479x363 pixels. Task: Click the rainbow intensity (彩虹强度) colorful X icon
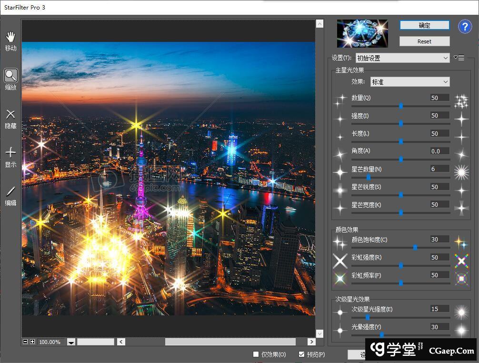461,260
